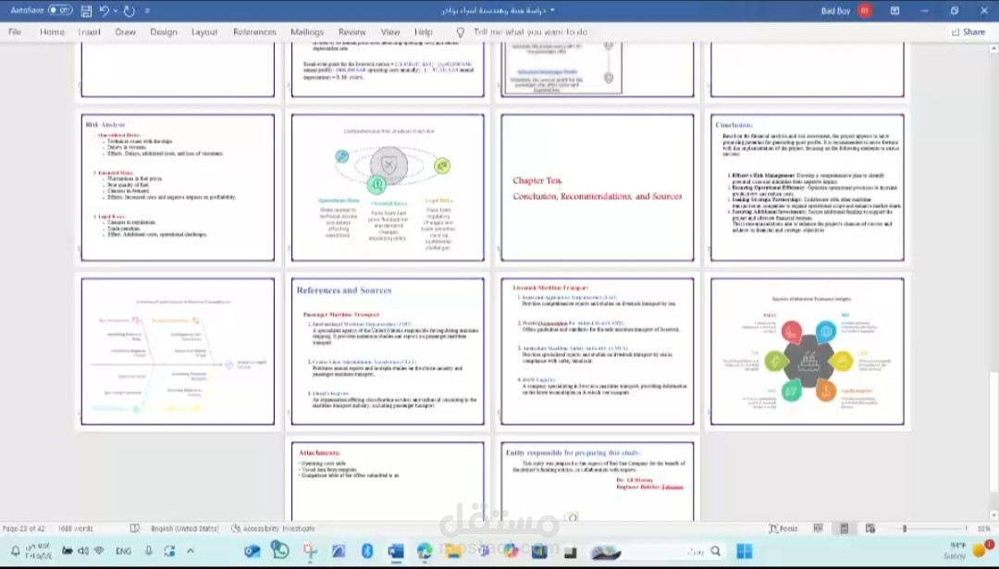This screenshot has height=569, width=999.
Task: Click the volume icon in the taskbar
Action: [x=83, y=550]
